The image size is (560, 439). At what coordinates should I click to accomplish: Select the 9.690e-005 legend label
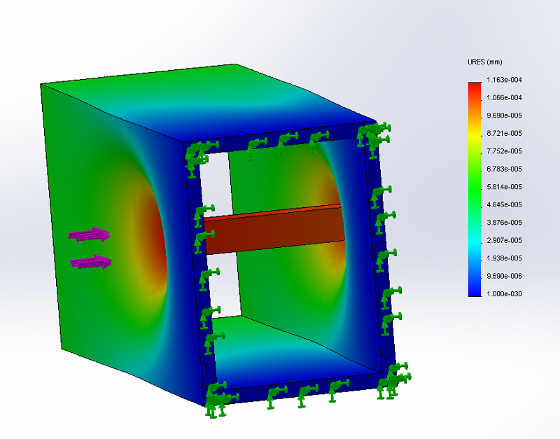tap(504, 116)
